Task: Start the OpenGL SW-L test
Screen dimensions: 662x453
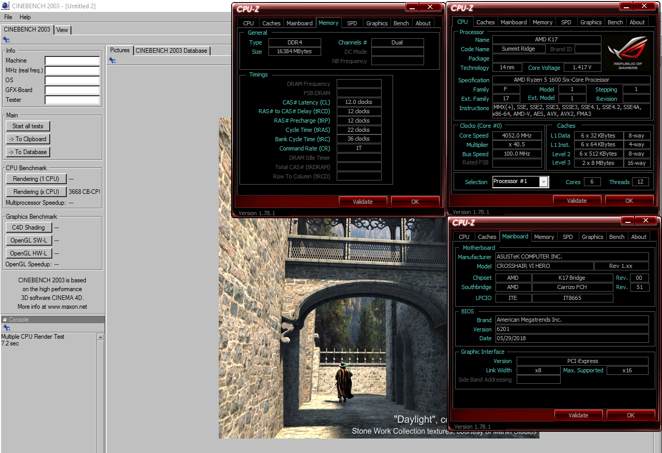Action: [x=28, y=240]
